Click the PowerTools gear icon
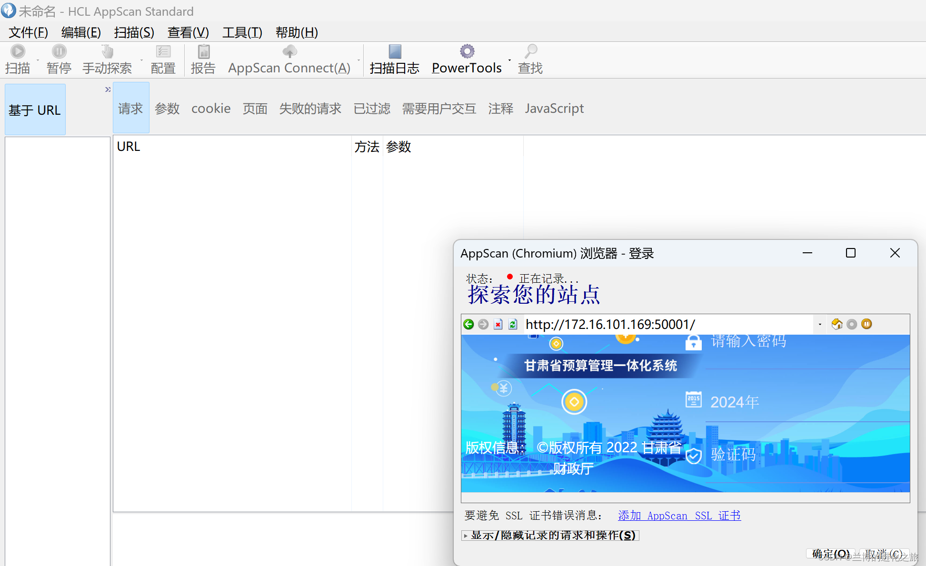The image size is (926, 566). 467,51
